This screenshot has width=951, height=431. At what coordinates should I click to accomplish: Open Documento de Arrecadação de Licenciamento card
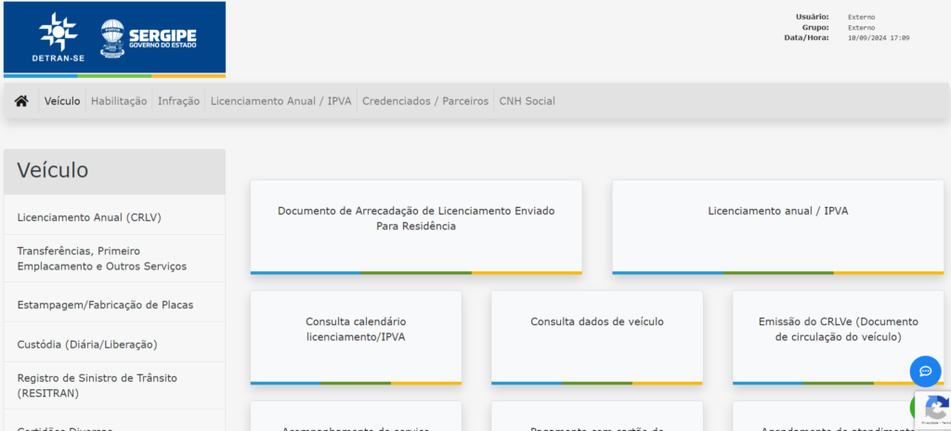pyautogui.click(x=416, y=226)
